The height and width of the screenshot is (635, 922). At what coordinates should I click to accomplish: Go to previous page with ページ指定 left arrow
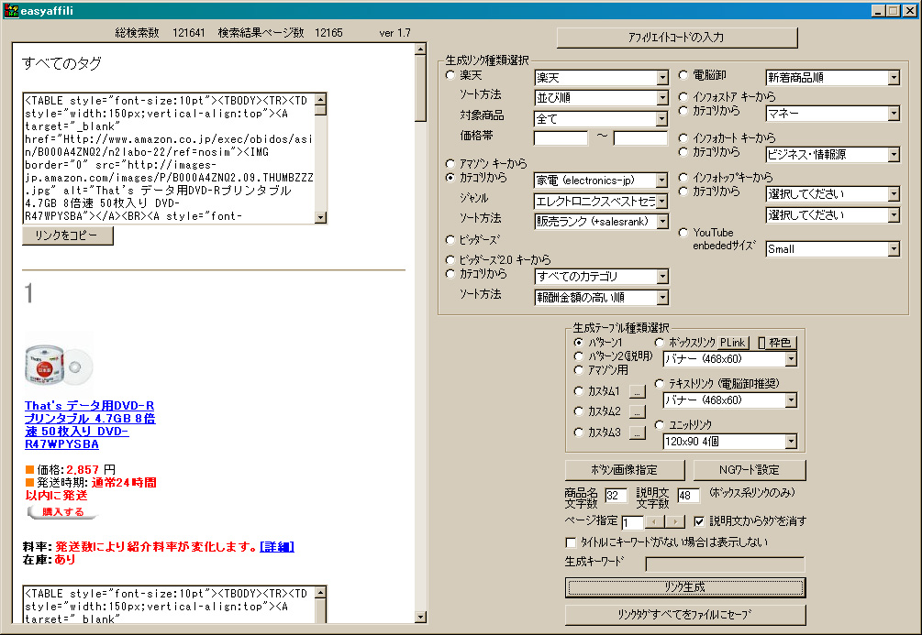click(654, 521)
